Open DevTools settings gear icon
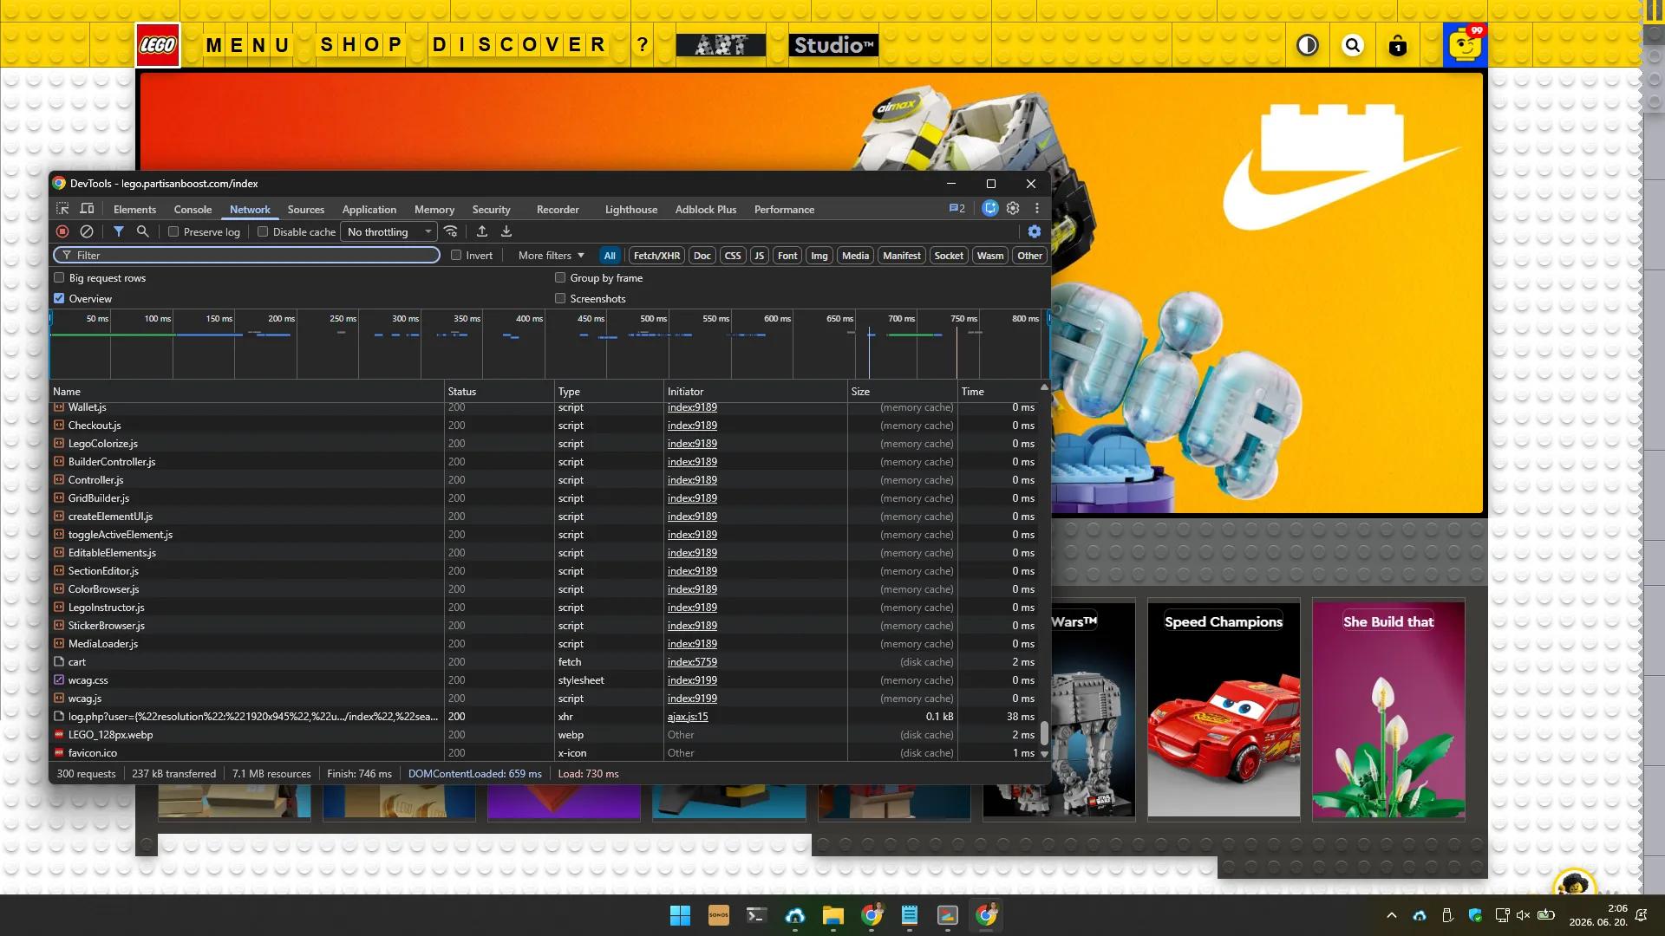This screenshot has width=1665, height=936. 1013,209
